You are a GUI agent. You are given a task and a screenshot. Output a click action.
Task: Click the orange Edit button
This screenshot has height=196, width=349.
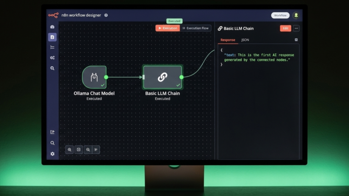[285, 29]
